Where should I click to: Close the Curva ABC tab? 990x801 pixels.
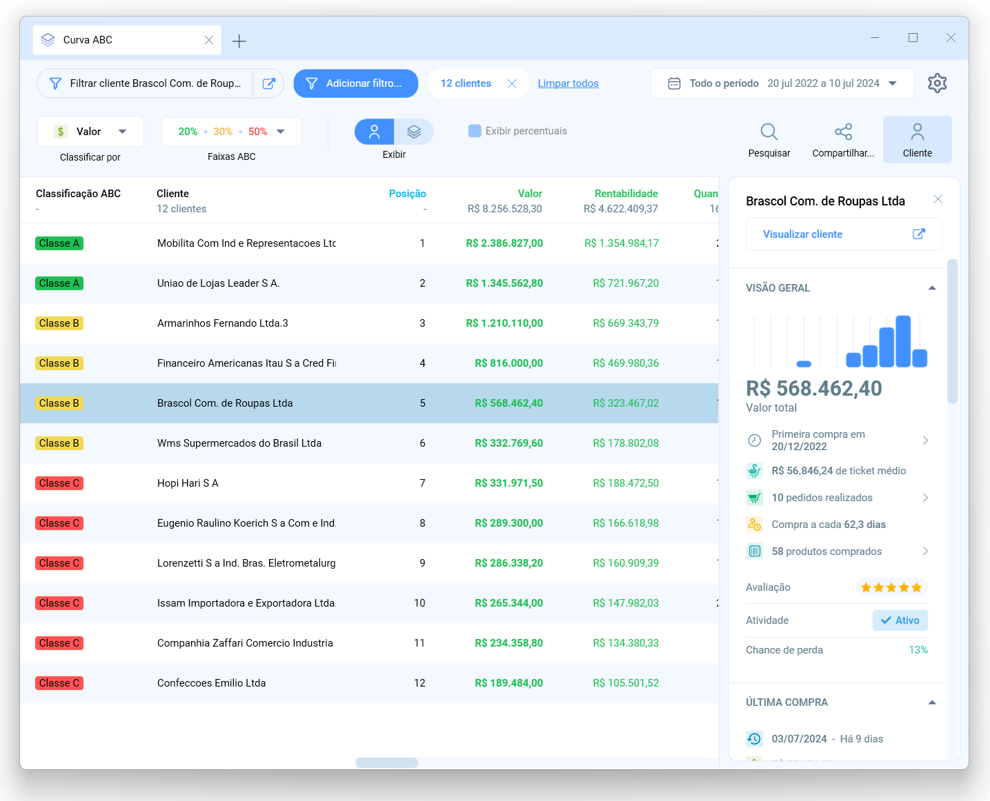[x=209, y=40]
